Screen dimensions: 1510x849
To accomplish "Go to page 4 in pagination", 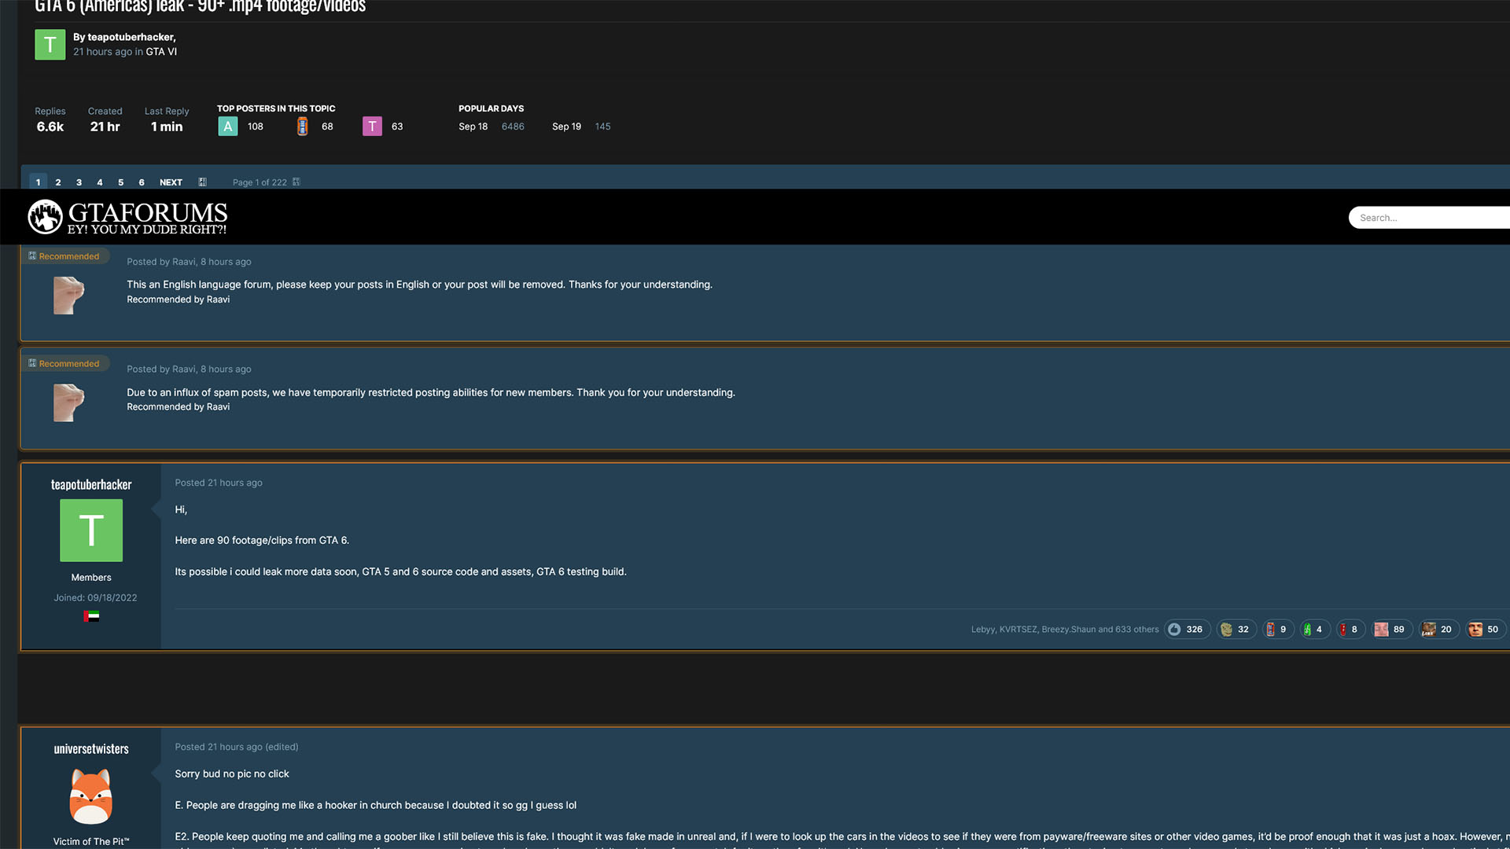I will click(x=100, y=182).
